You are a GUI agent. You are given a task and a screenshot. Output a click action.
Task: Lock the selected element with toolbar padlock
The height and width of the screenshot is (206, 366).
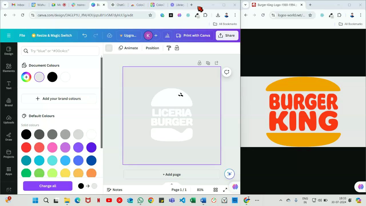tap(177, 48)
